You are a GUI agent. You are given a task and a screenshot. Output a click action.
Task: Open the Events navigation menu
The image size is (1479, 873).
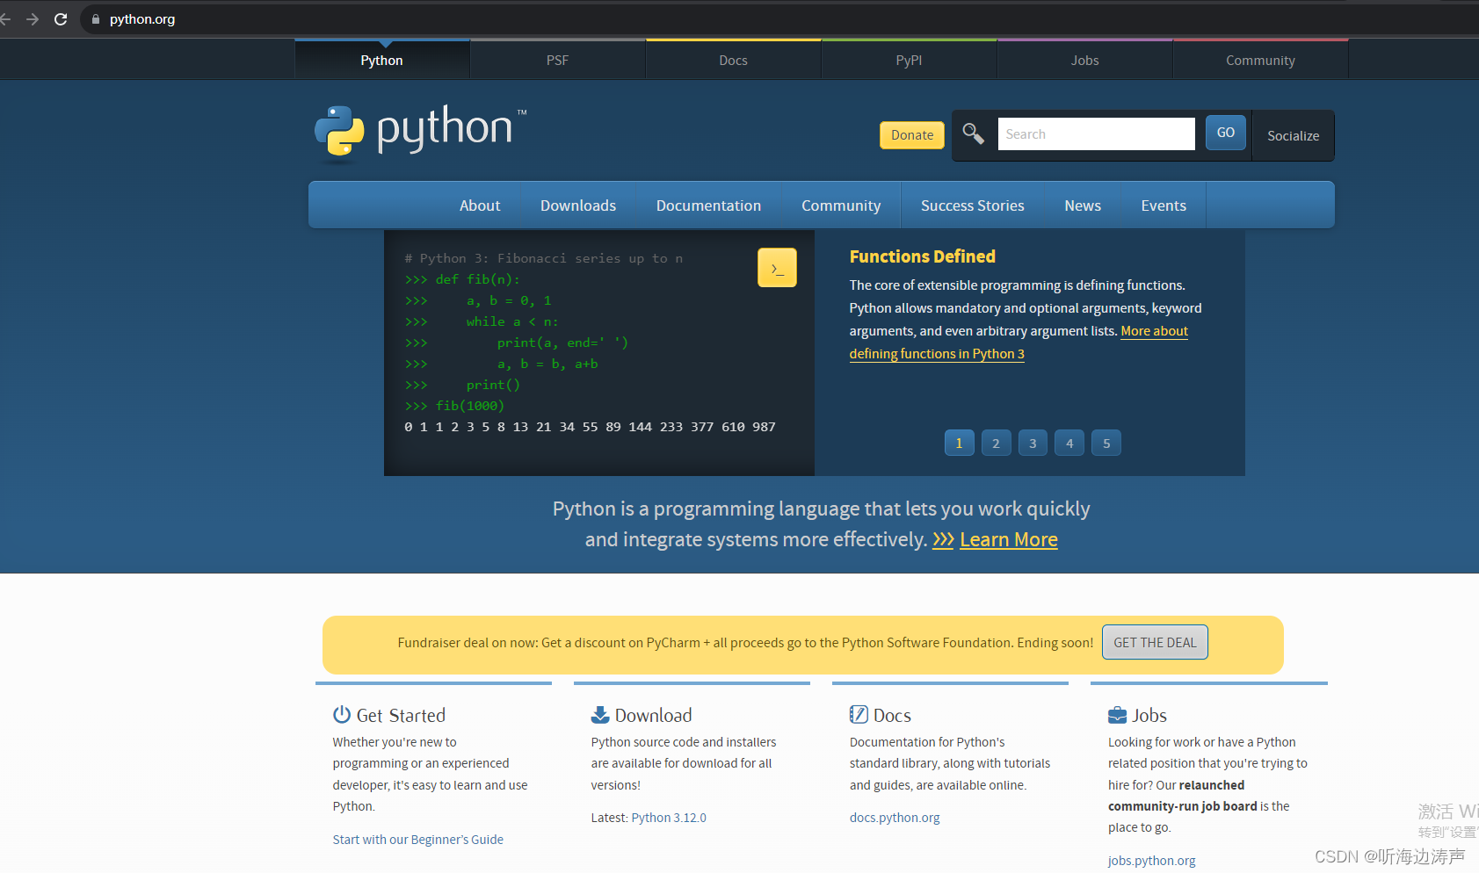click(x=1164, y=206)
